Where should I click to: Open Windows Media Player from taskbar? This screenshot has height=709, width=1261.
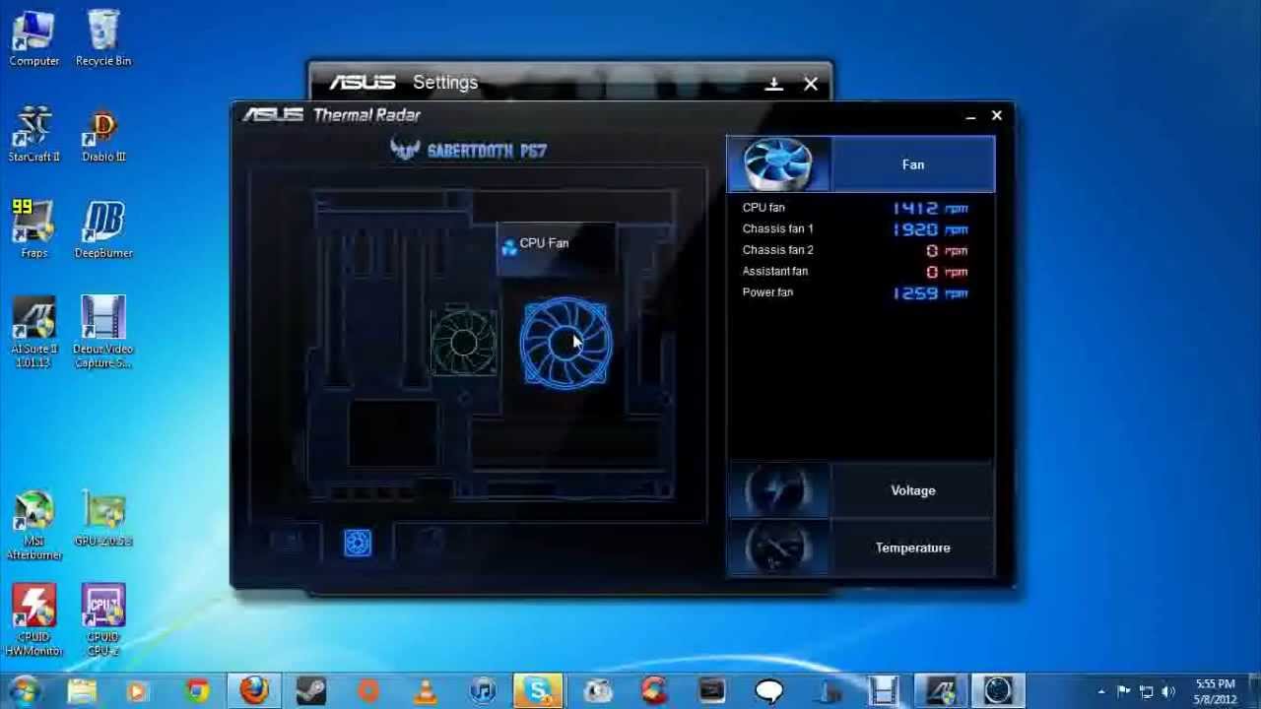pos(139,691)
